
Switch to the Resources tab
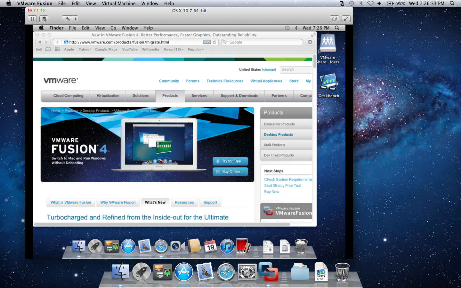(x=184, y=202)
